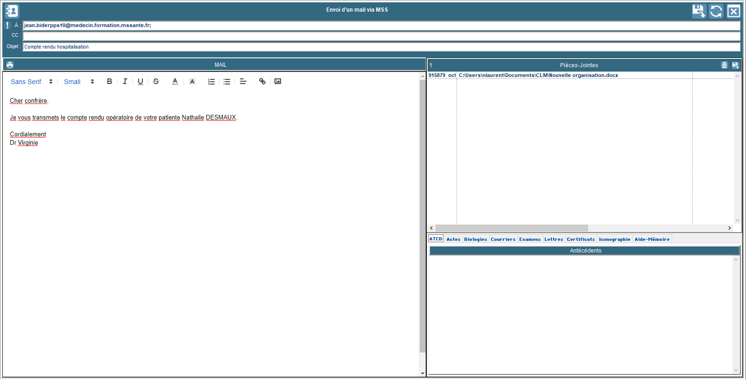746x380 pixels.
Task: Switch to the Courriers tab
Action: (503, 239)
